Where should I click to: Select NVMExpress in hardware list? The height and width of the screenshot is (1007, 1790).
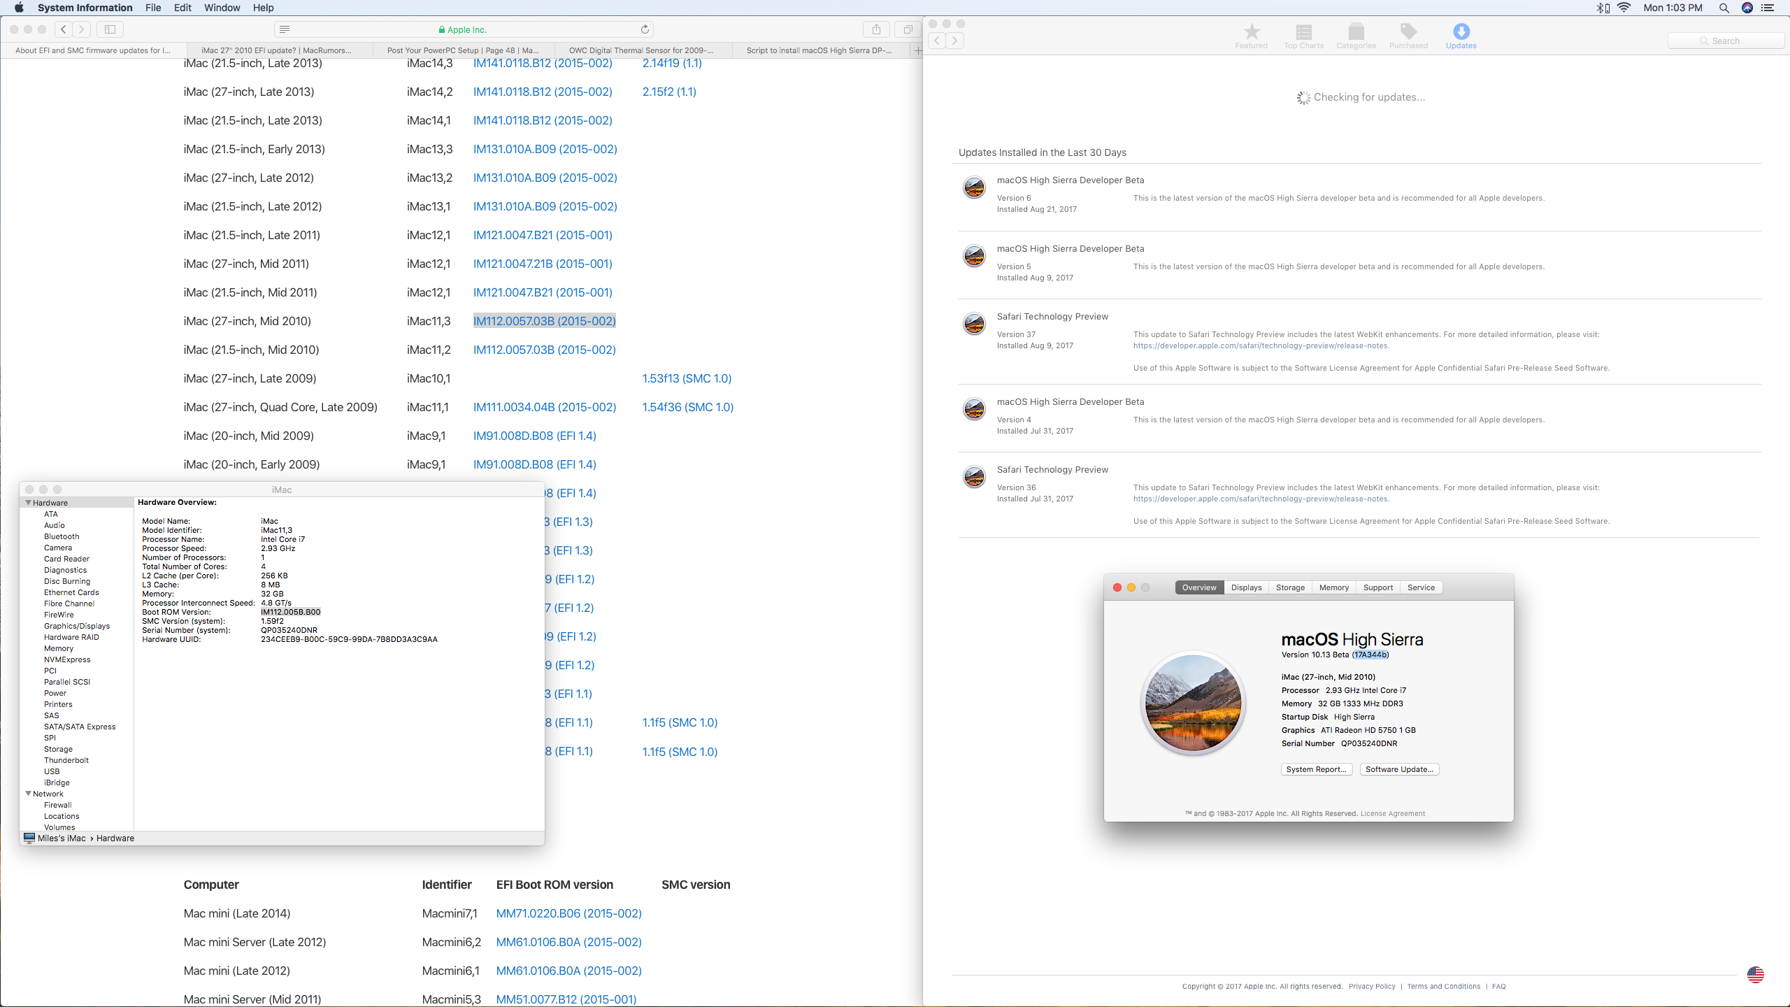click(67, 659)
